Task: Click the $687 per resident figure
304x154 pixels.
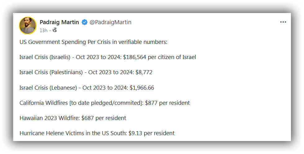Action: [104, 118]
